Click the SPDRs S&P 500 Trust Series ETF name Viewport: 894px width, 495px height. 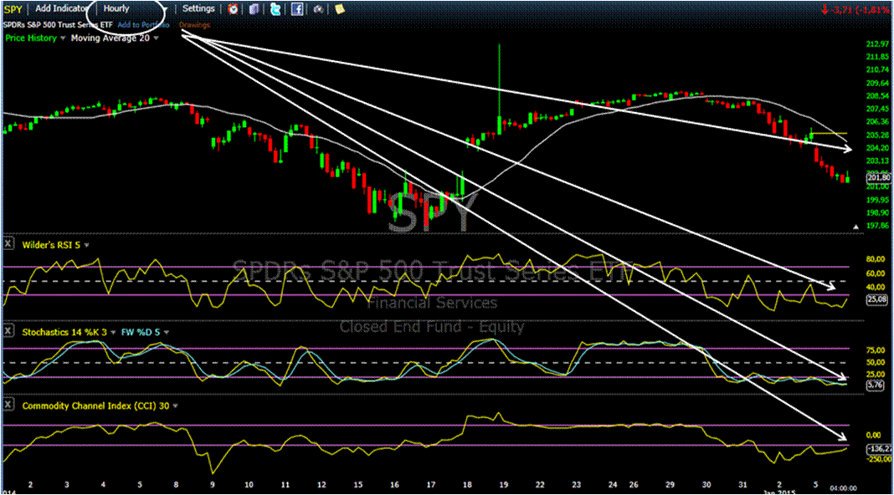coord(58,25)
